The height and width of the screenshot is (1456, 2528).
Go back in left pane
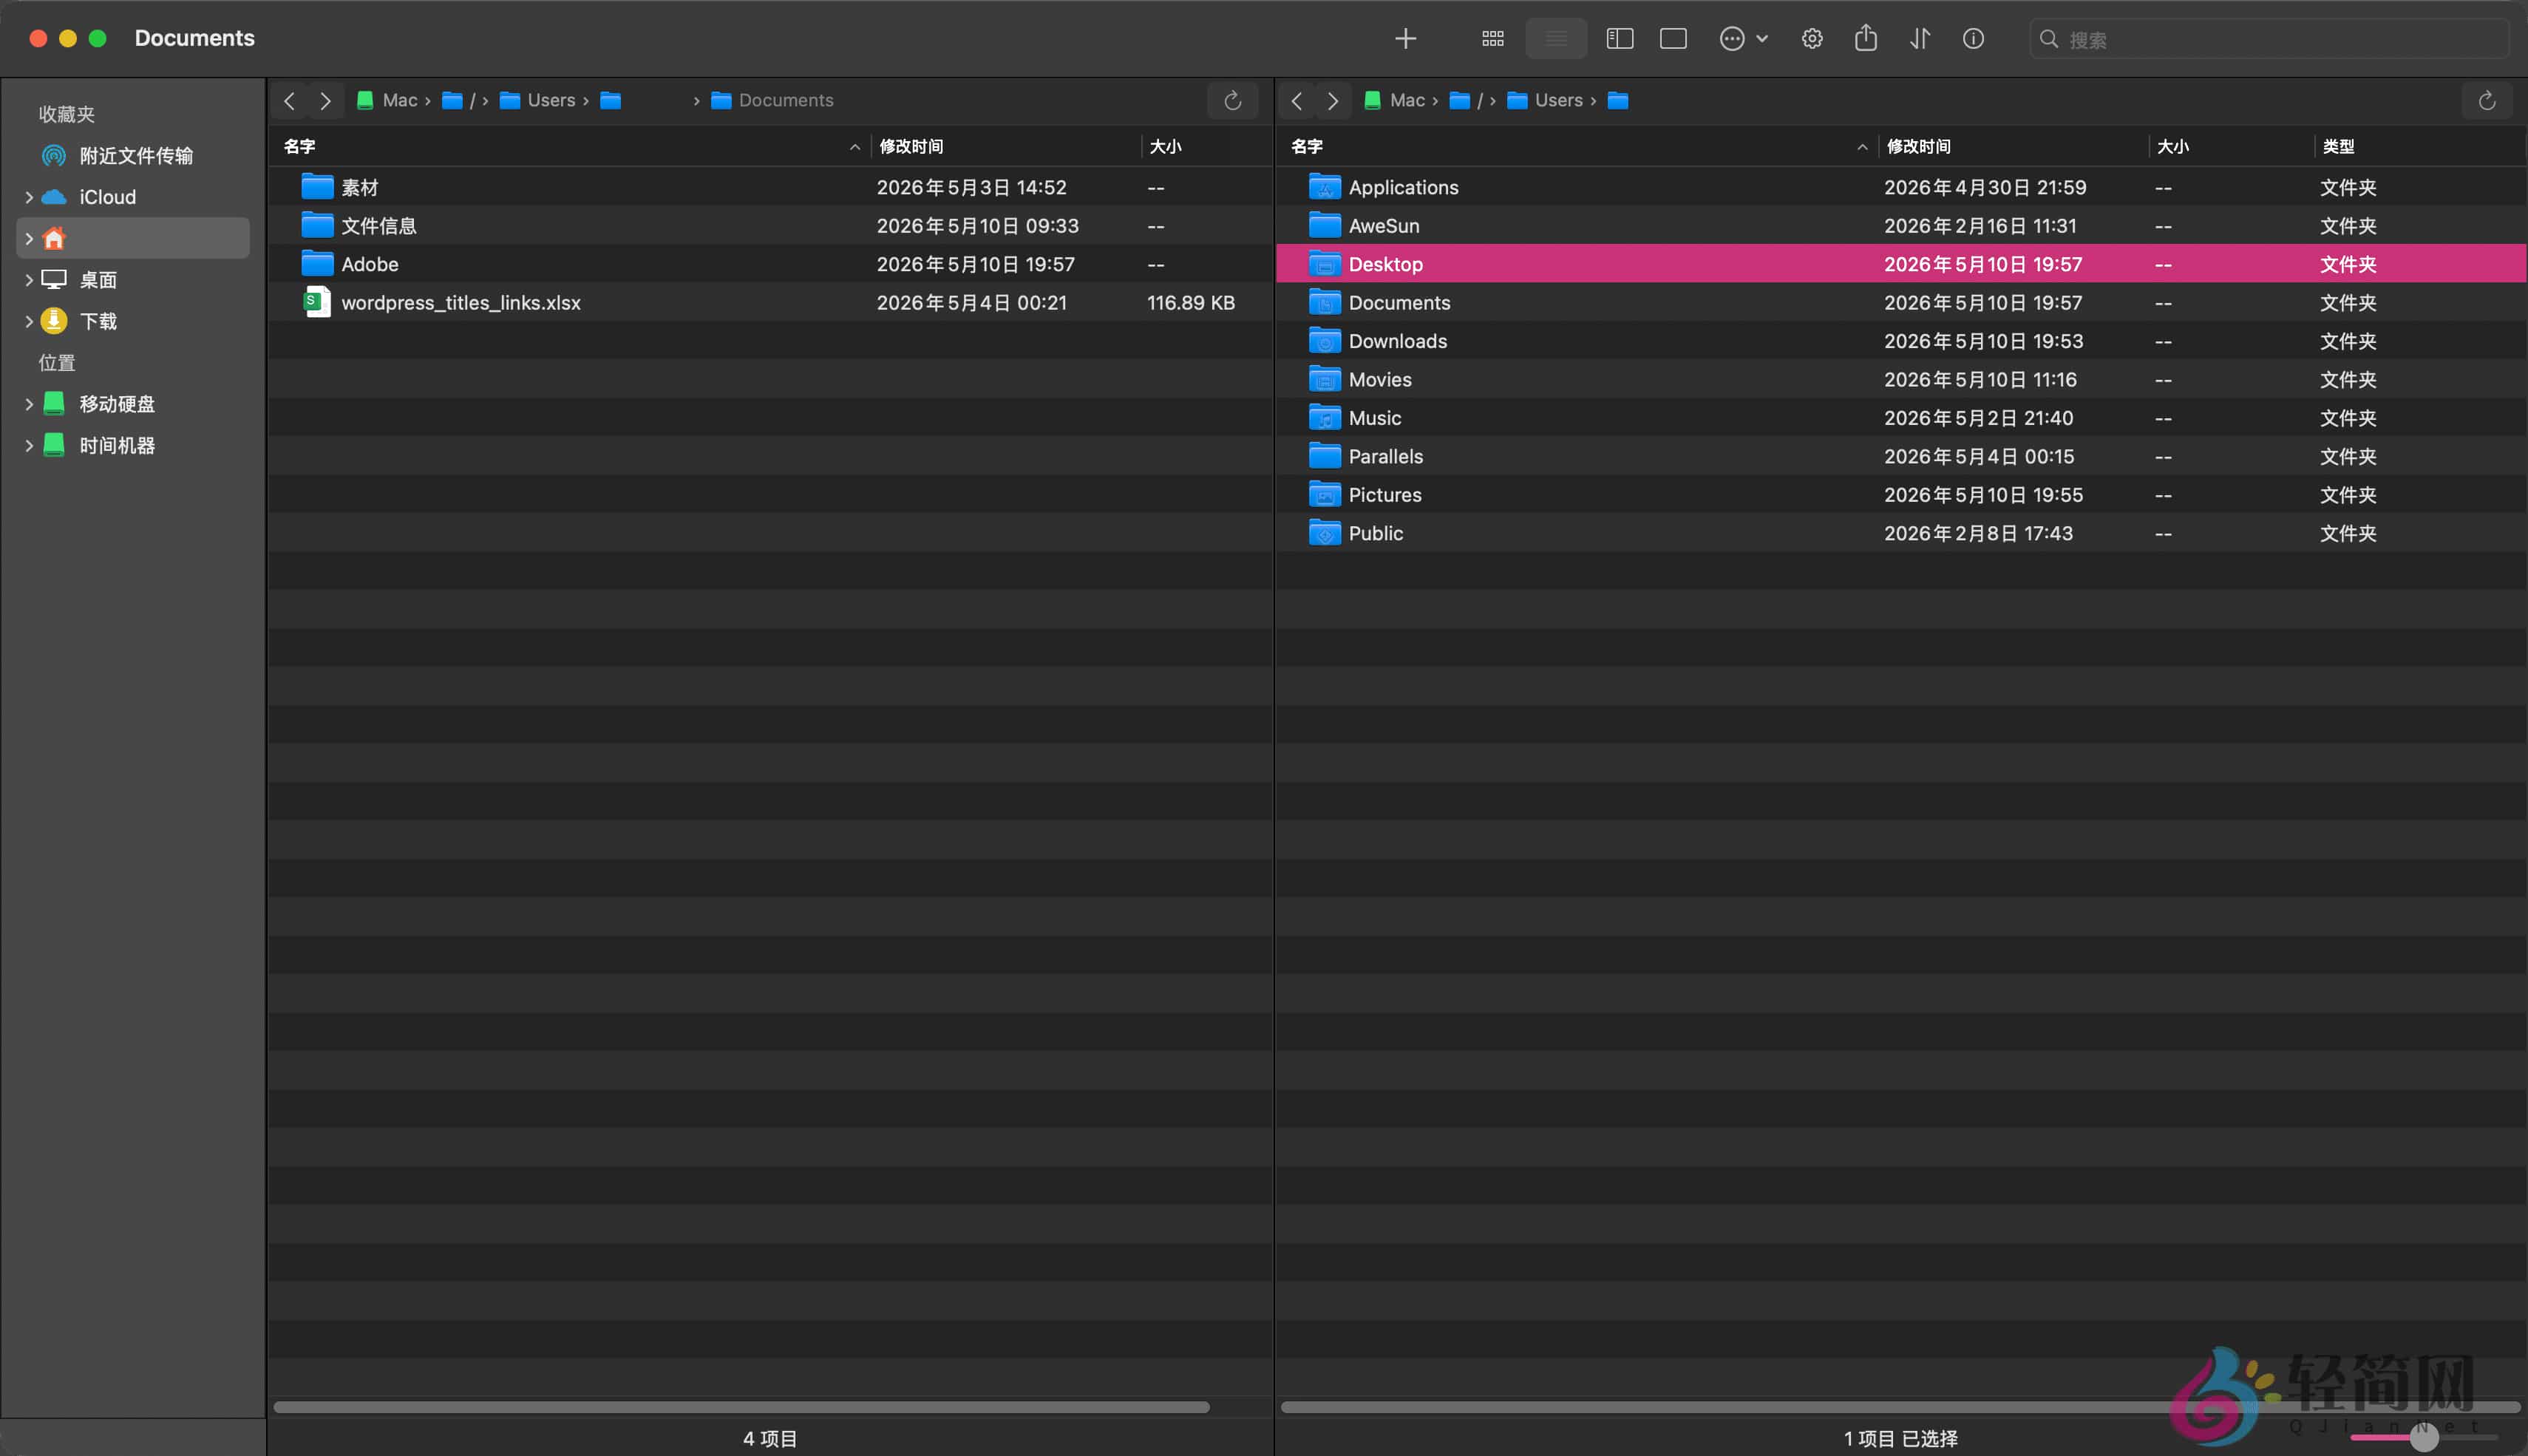click(x=289, y=100)
